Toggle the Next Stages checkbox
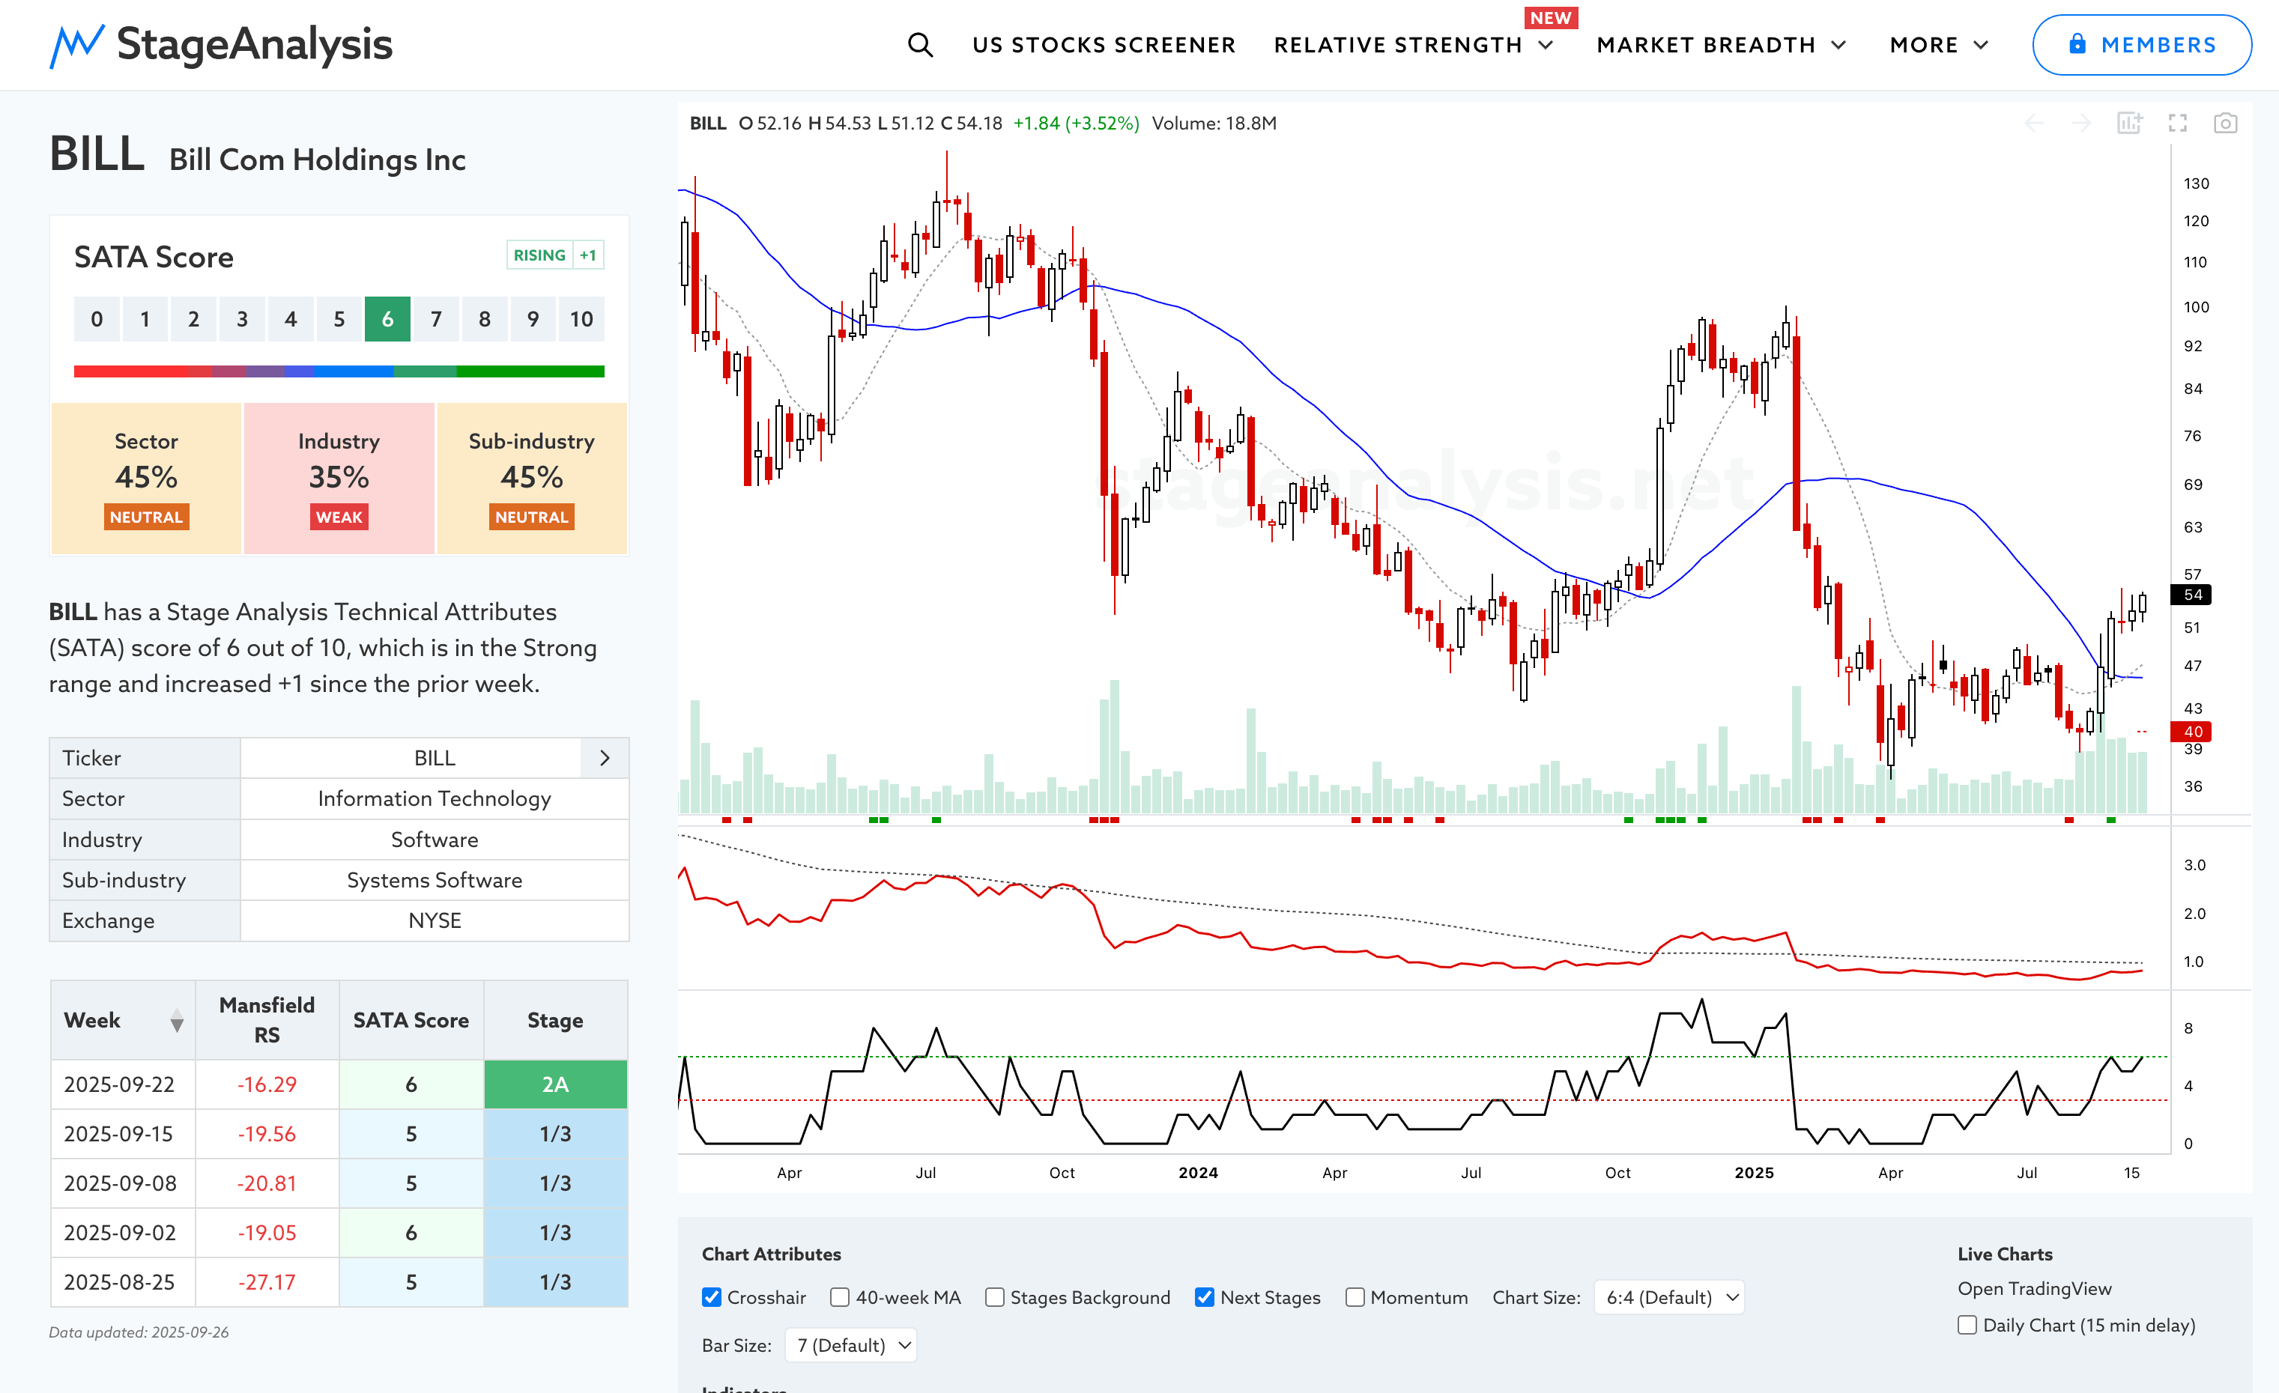This screenshot has height=1393, width=2279. 1204,1297
